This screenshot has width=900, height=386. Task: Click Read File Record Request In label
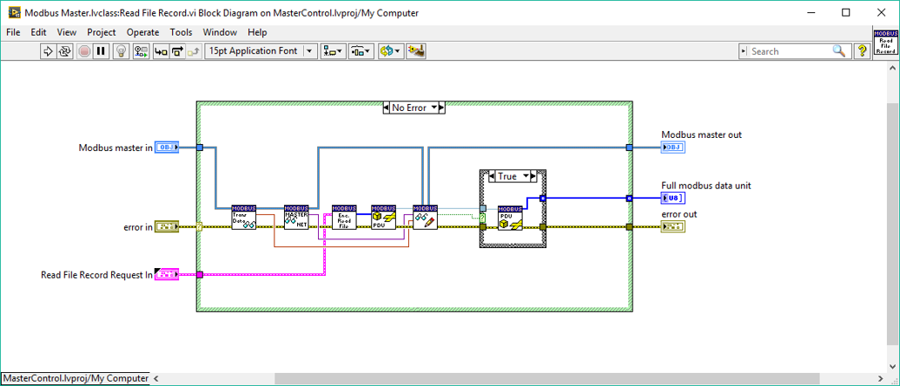(96, 275)
